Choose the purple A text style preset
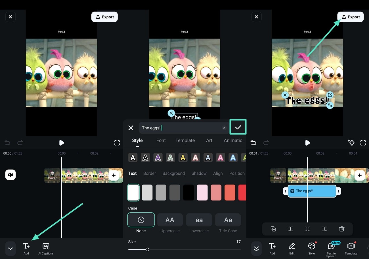 158,158
